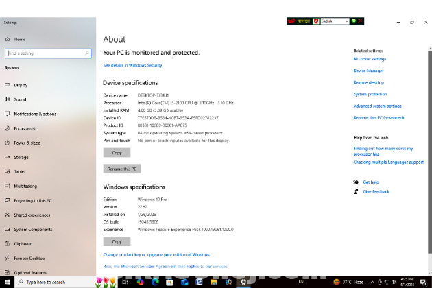Open Microsoft Edge from taskbar
Screen dimensions: 432x288
click(x=155, y=282)
